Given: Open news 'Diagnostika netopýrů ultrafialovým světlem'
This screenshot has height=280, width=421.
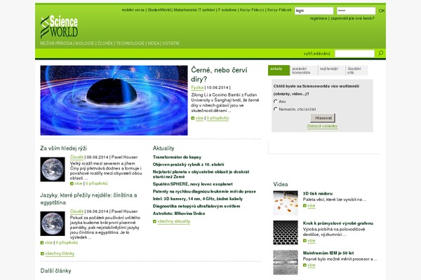Looking at the screenshot, I should (x=196, y=206).
